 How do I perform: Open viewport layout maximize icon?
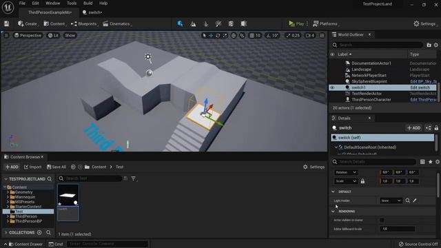(x=322, y=35)
